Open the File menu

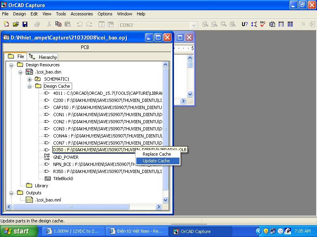5,14
